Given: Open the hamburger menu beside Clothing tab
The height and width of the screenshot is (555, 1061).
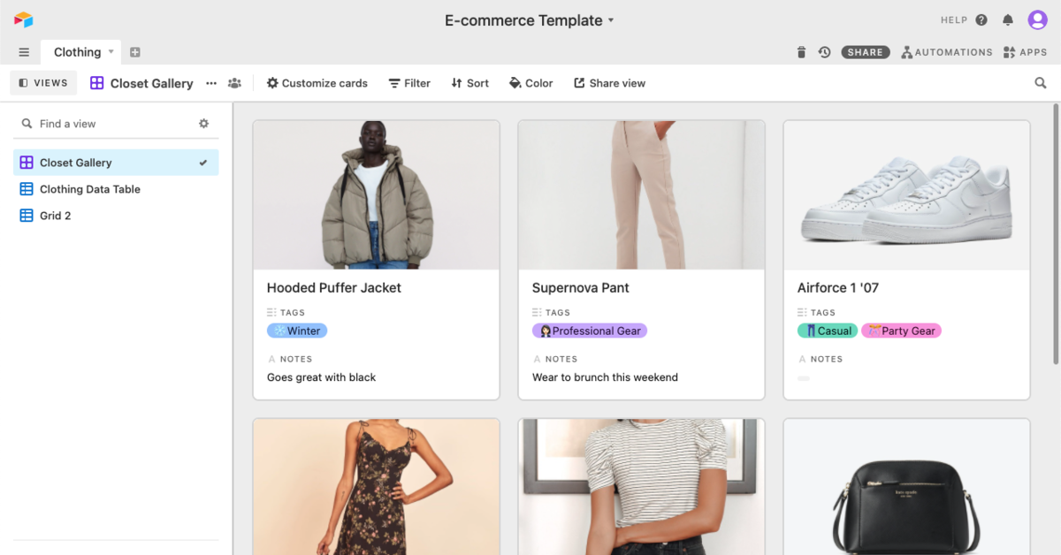Looking at the screenshot, I should (x=24, y=52).
